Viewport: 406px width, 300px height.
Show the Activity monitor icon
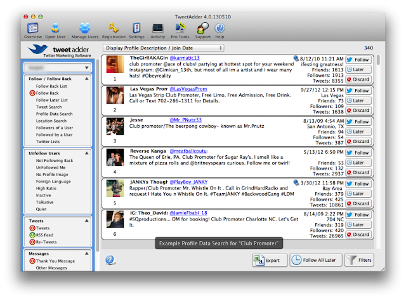(x=157, y=31)
